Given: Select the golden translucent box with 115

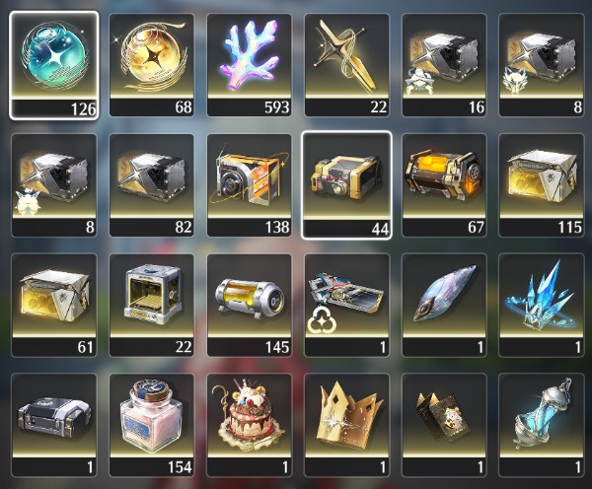Looking at the screenshot, I should point(542,185).
